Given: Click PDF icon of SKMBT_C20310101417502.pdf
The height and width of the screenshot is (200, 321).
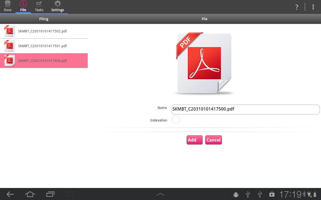Looking at the screenshot, I should [x=9, y=31].
